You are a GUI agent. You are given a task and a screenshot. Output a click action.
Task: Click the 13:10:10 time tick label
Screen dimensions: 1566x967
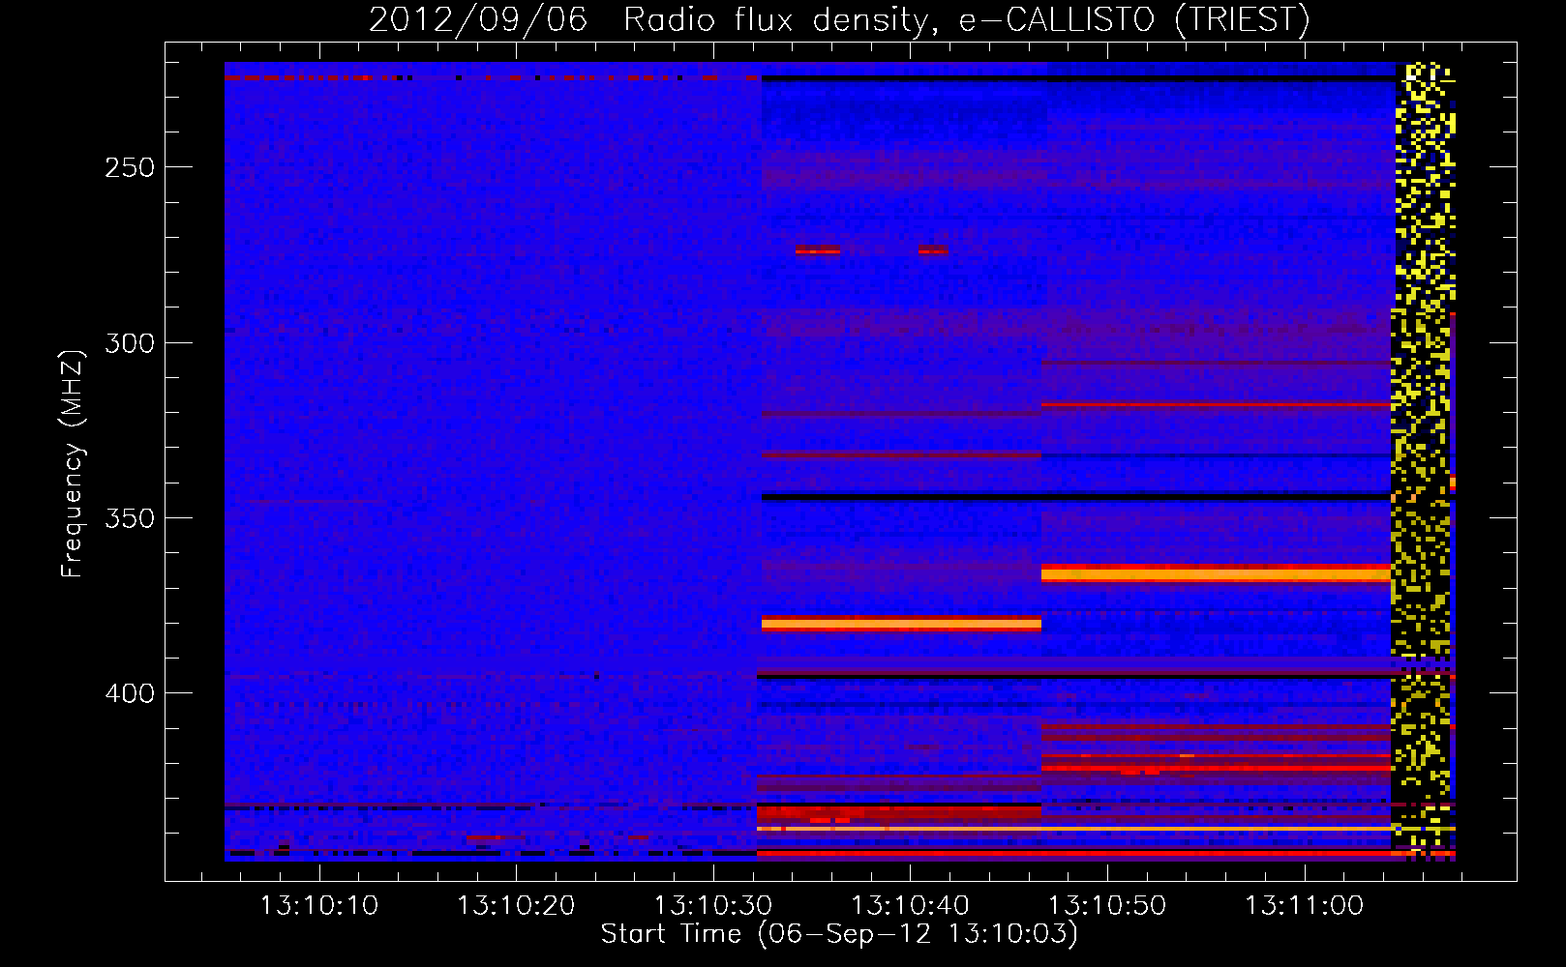pyautogui.click(x=318, y=906)
